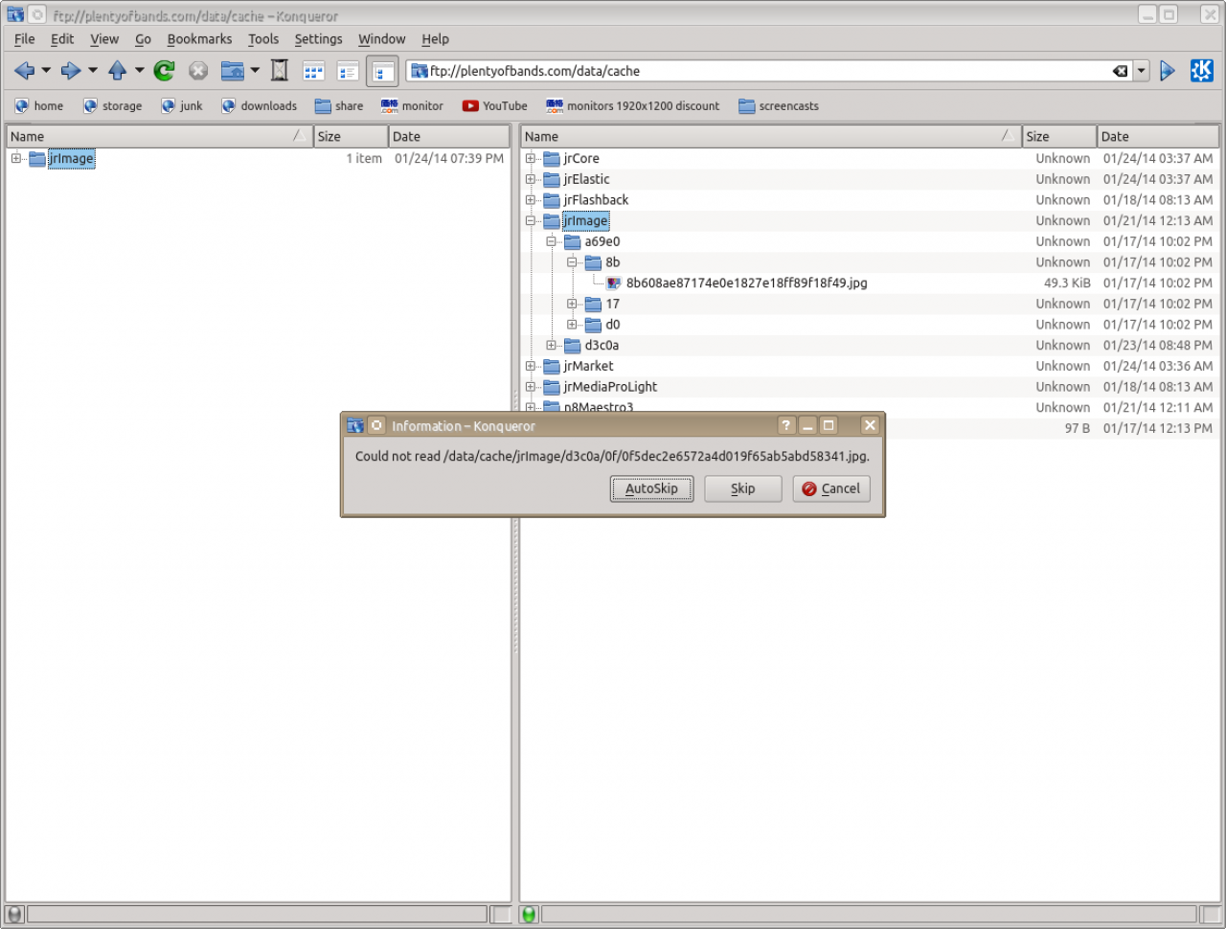Click the Reload page green icon
Screen dimensions: 1226x929
point(164,71)
